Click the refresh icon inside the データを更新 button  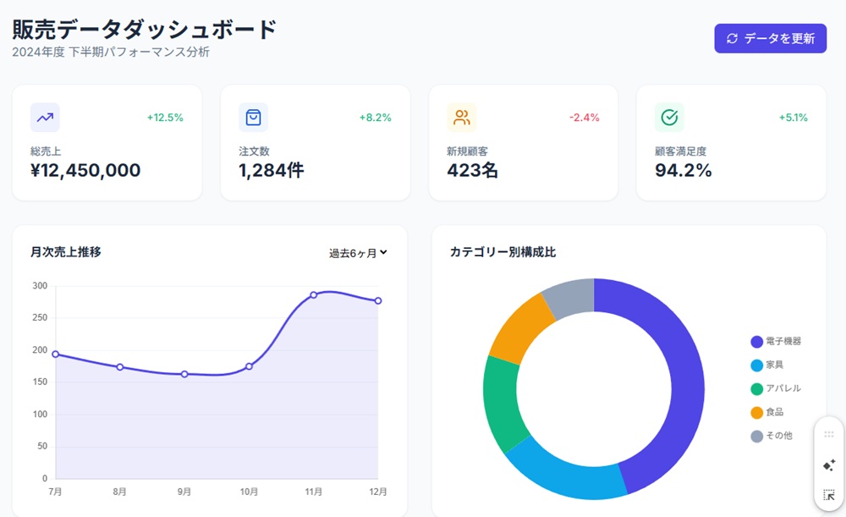(733, 38)
